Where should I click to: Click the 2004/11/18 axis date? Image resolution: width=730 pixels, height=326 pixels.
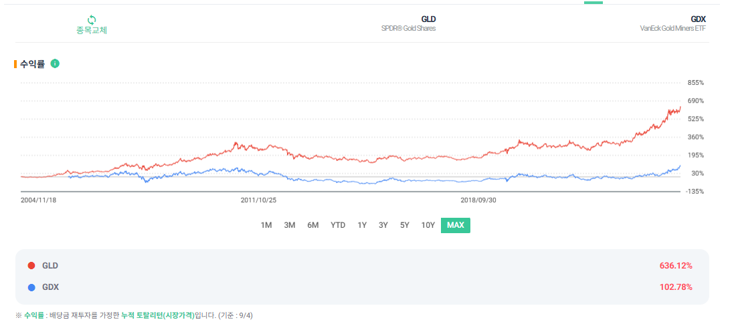click(38, 200)
